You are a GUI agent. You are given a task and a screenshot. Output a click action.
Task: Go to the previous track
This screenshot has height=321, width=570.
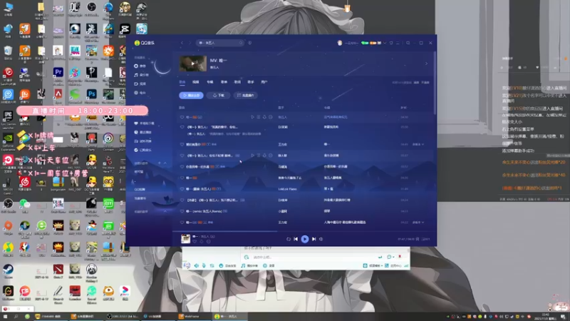pyautogui.click(x=296, y=239)
